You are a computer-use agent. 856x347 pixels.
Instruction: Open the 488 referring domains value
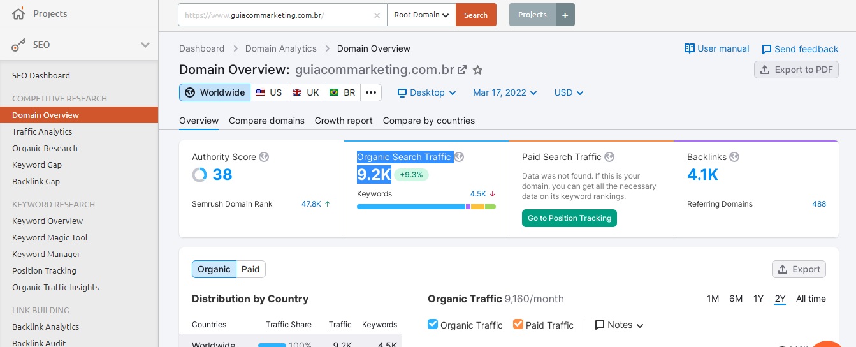(819, 204)
